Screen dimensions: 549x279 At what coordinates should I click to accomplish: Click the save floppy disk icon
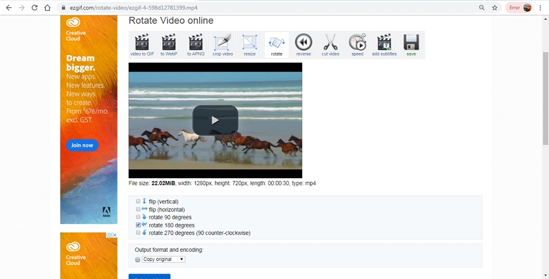(x=411, y=45)
